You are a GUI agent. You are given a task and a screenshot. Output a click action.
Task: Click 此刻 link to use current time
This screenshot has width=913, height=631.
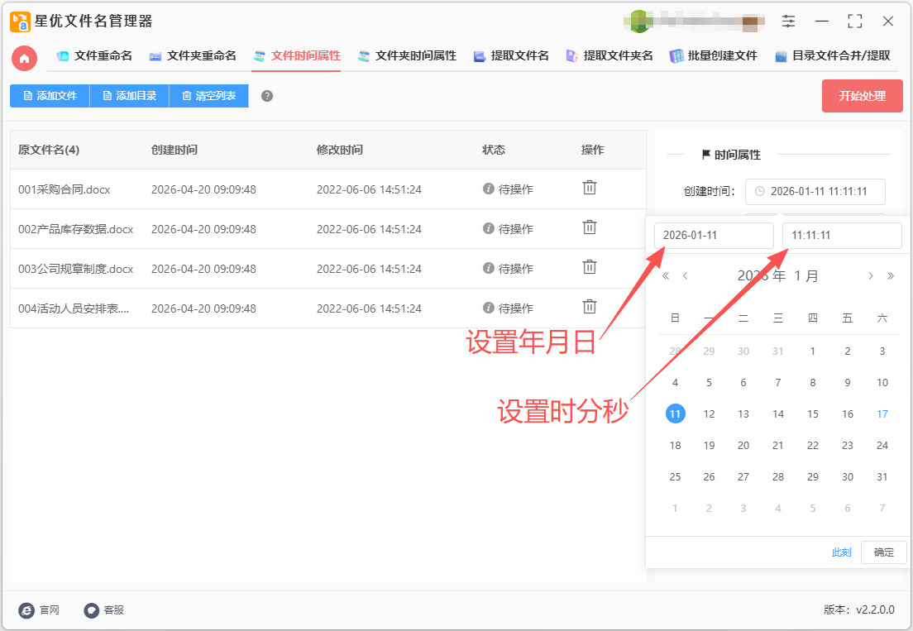[x=841, y=552]
